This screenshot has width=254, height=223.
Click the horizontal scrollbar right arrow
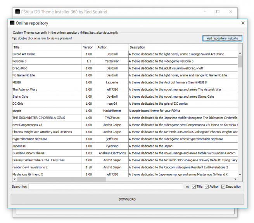click(235, 180)
